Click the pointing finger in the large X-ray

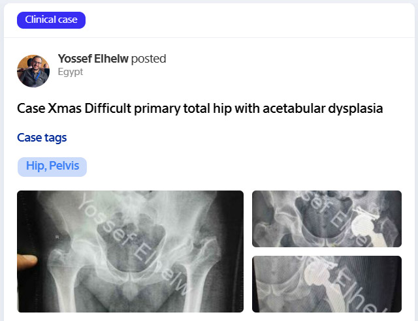click(27, 260)
